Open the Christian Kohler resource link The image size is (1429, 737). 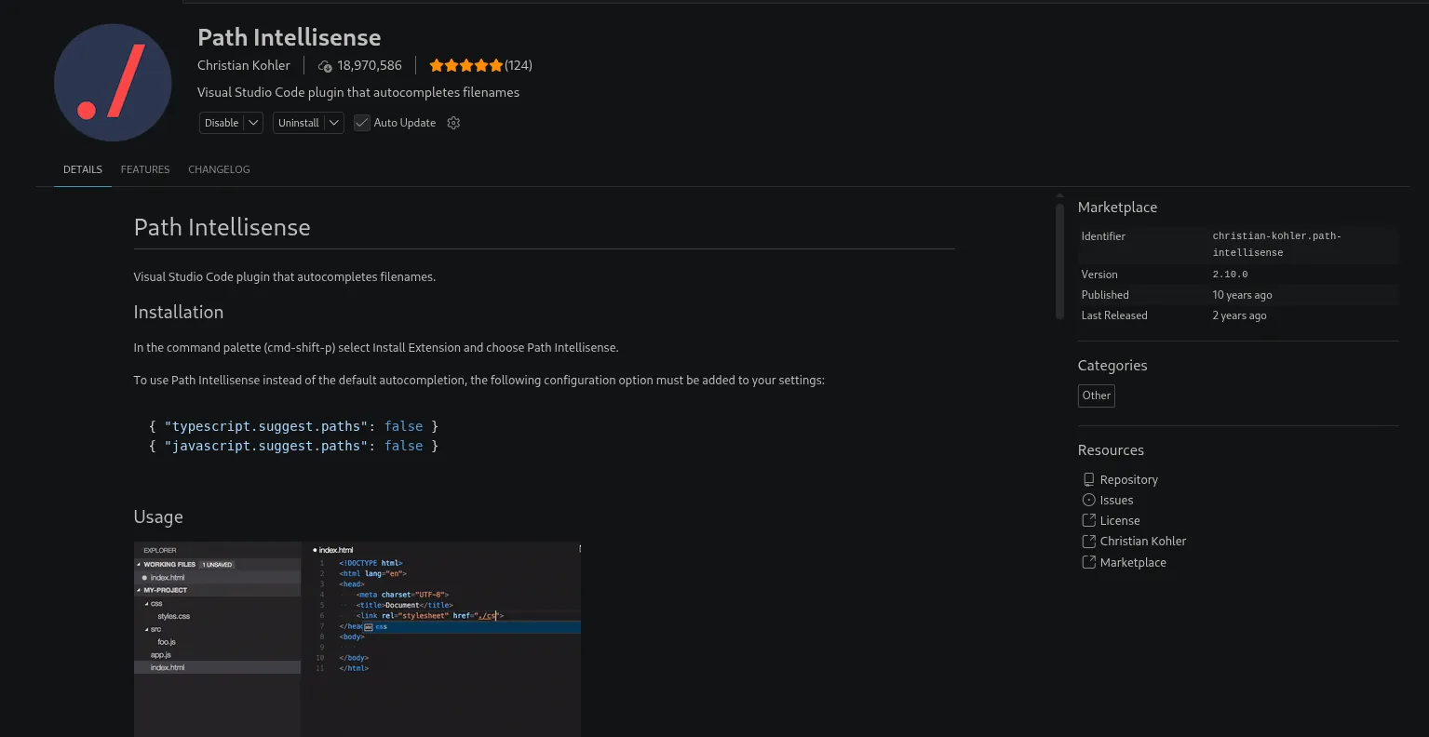pos(1143,541)
